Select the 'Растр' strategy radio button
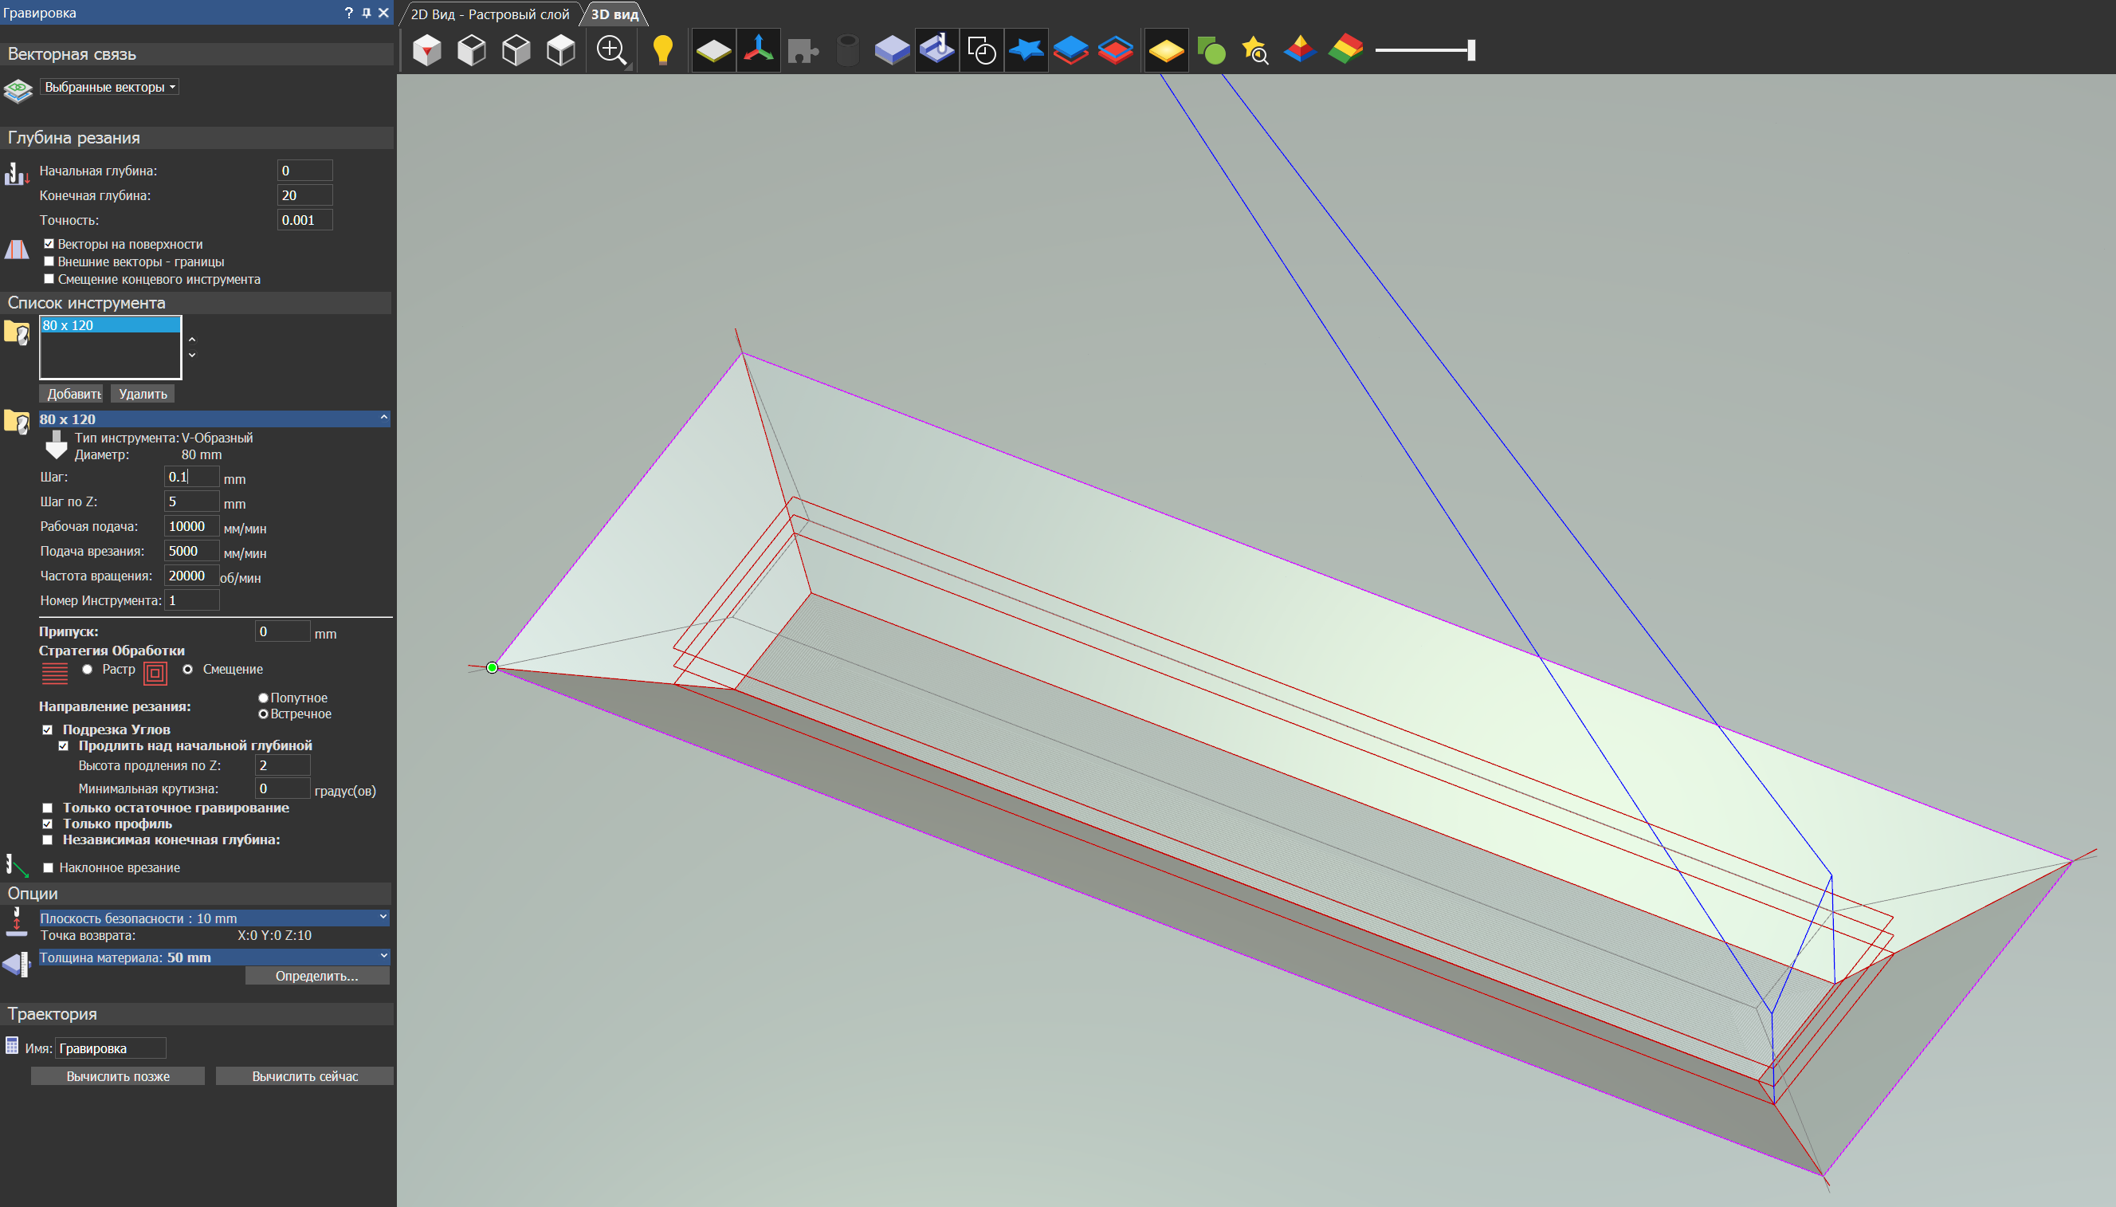Image resolution: width=2116 pixels, height=1207 pixels. tap(87, 670)
